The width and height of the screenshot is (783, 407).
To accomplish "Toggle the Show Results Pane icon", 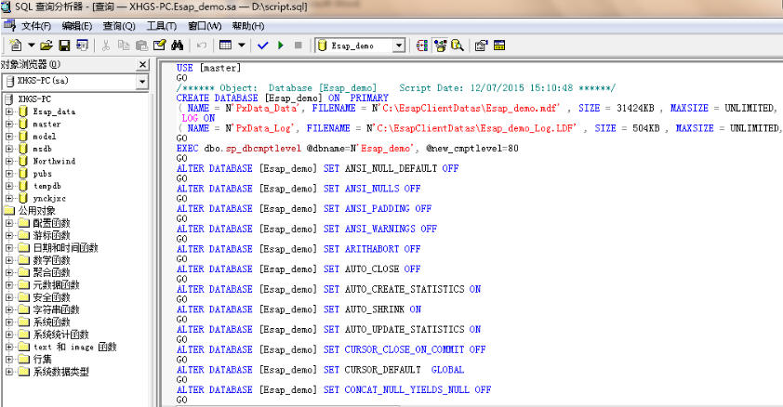I will click(499, 46).
